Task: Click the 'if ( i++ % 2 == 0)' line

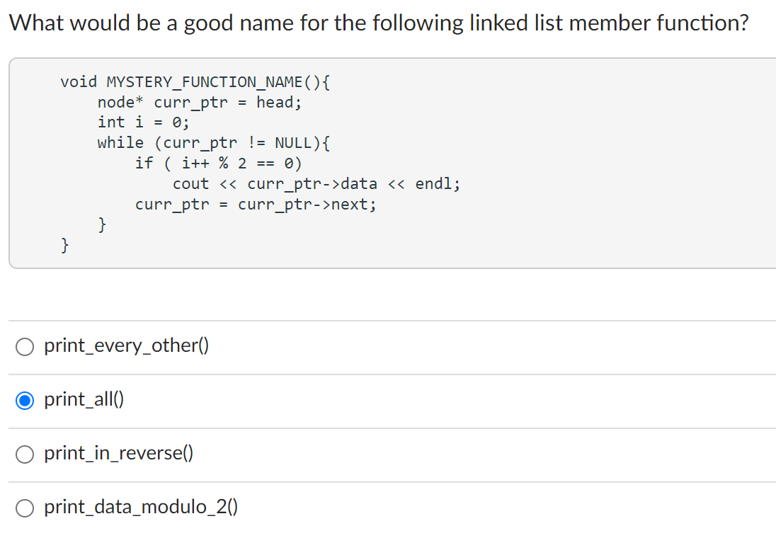Action: [218, 164]
